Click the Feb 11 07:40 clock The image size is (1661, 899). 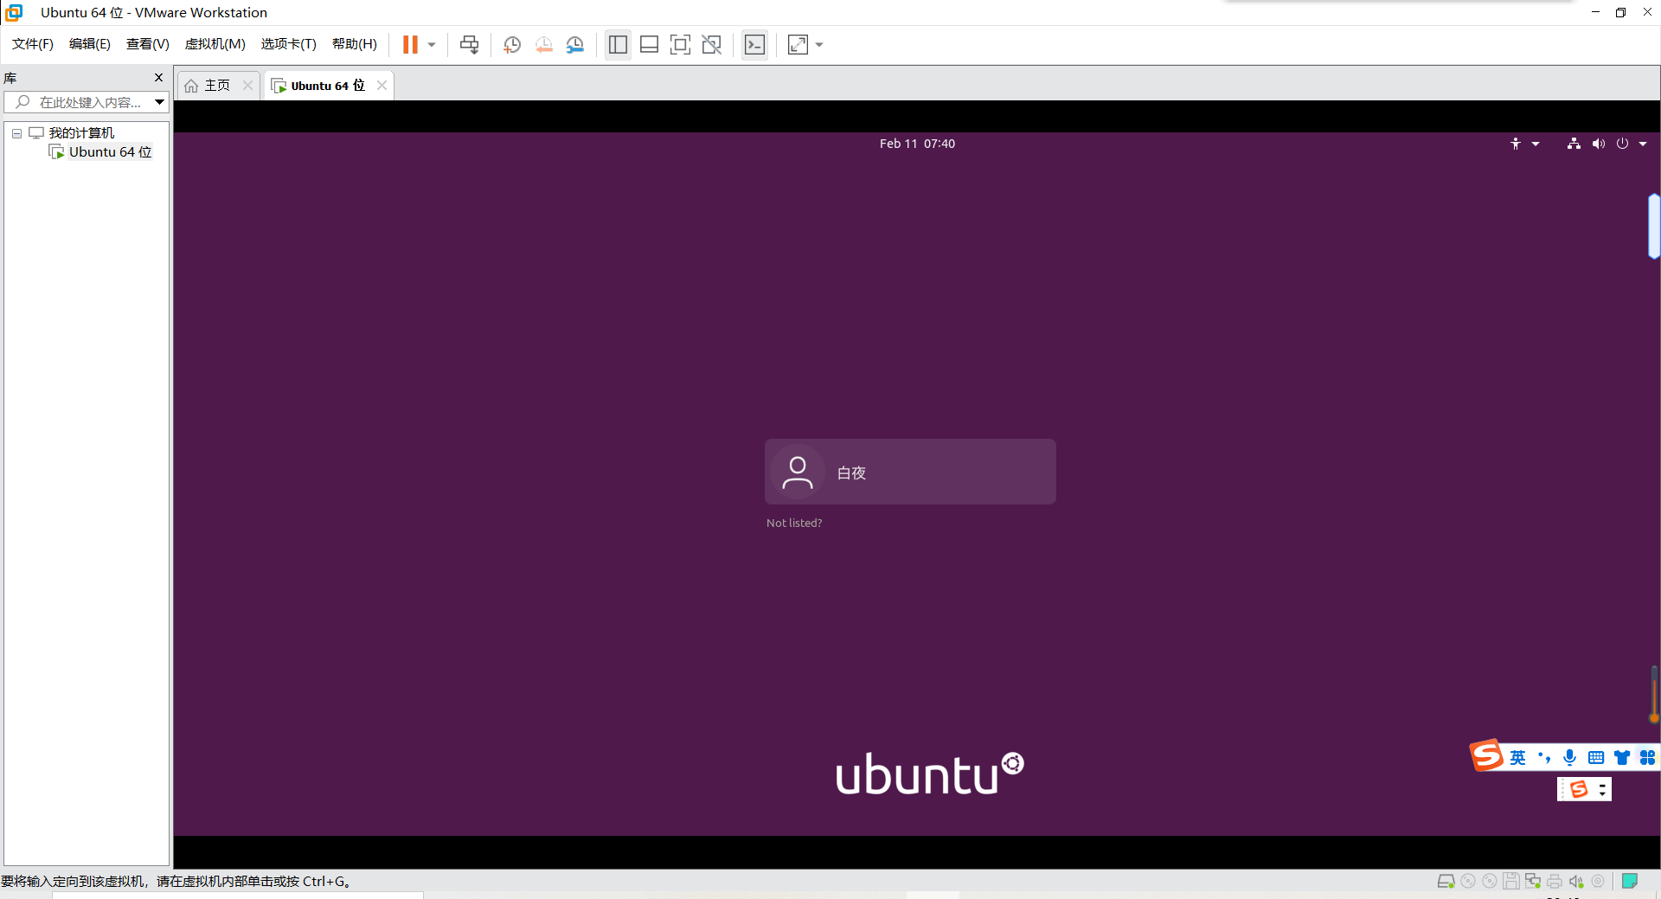[917, 144]
